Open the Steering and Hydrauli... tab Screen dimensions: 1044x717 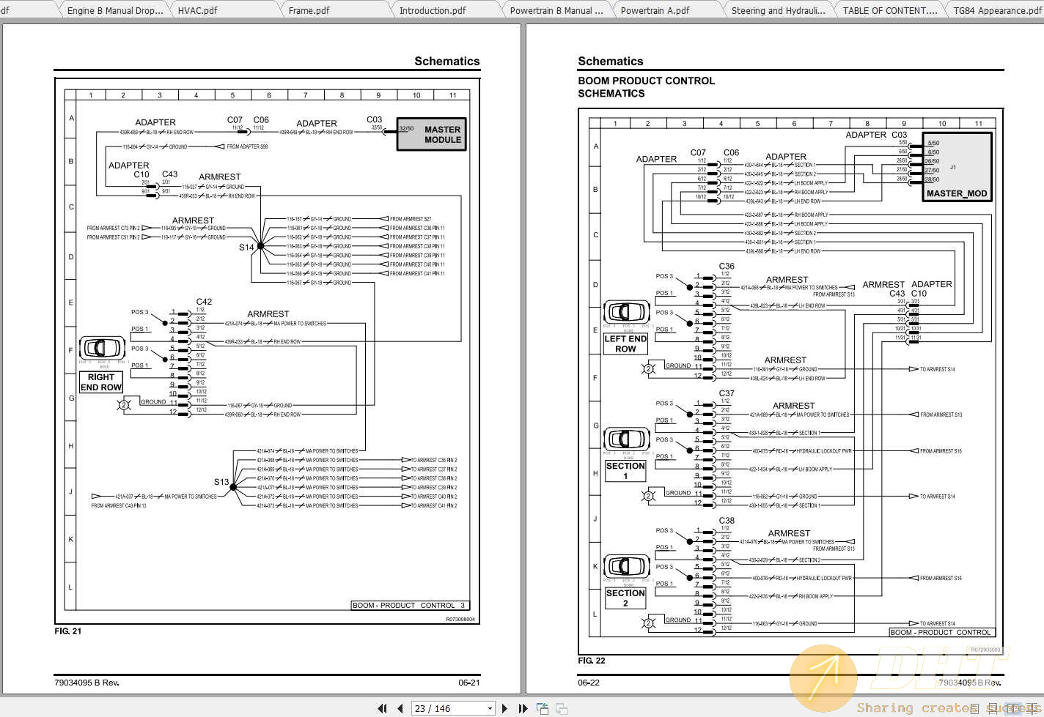tap(778, 10)
